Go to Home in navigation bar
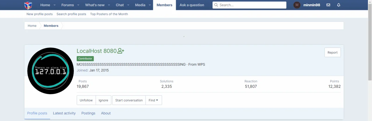 click(x=45, y=5)
